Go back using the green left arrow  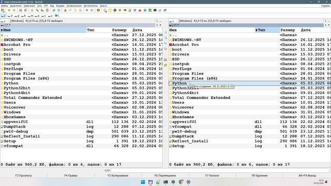tap(9, 10)
